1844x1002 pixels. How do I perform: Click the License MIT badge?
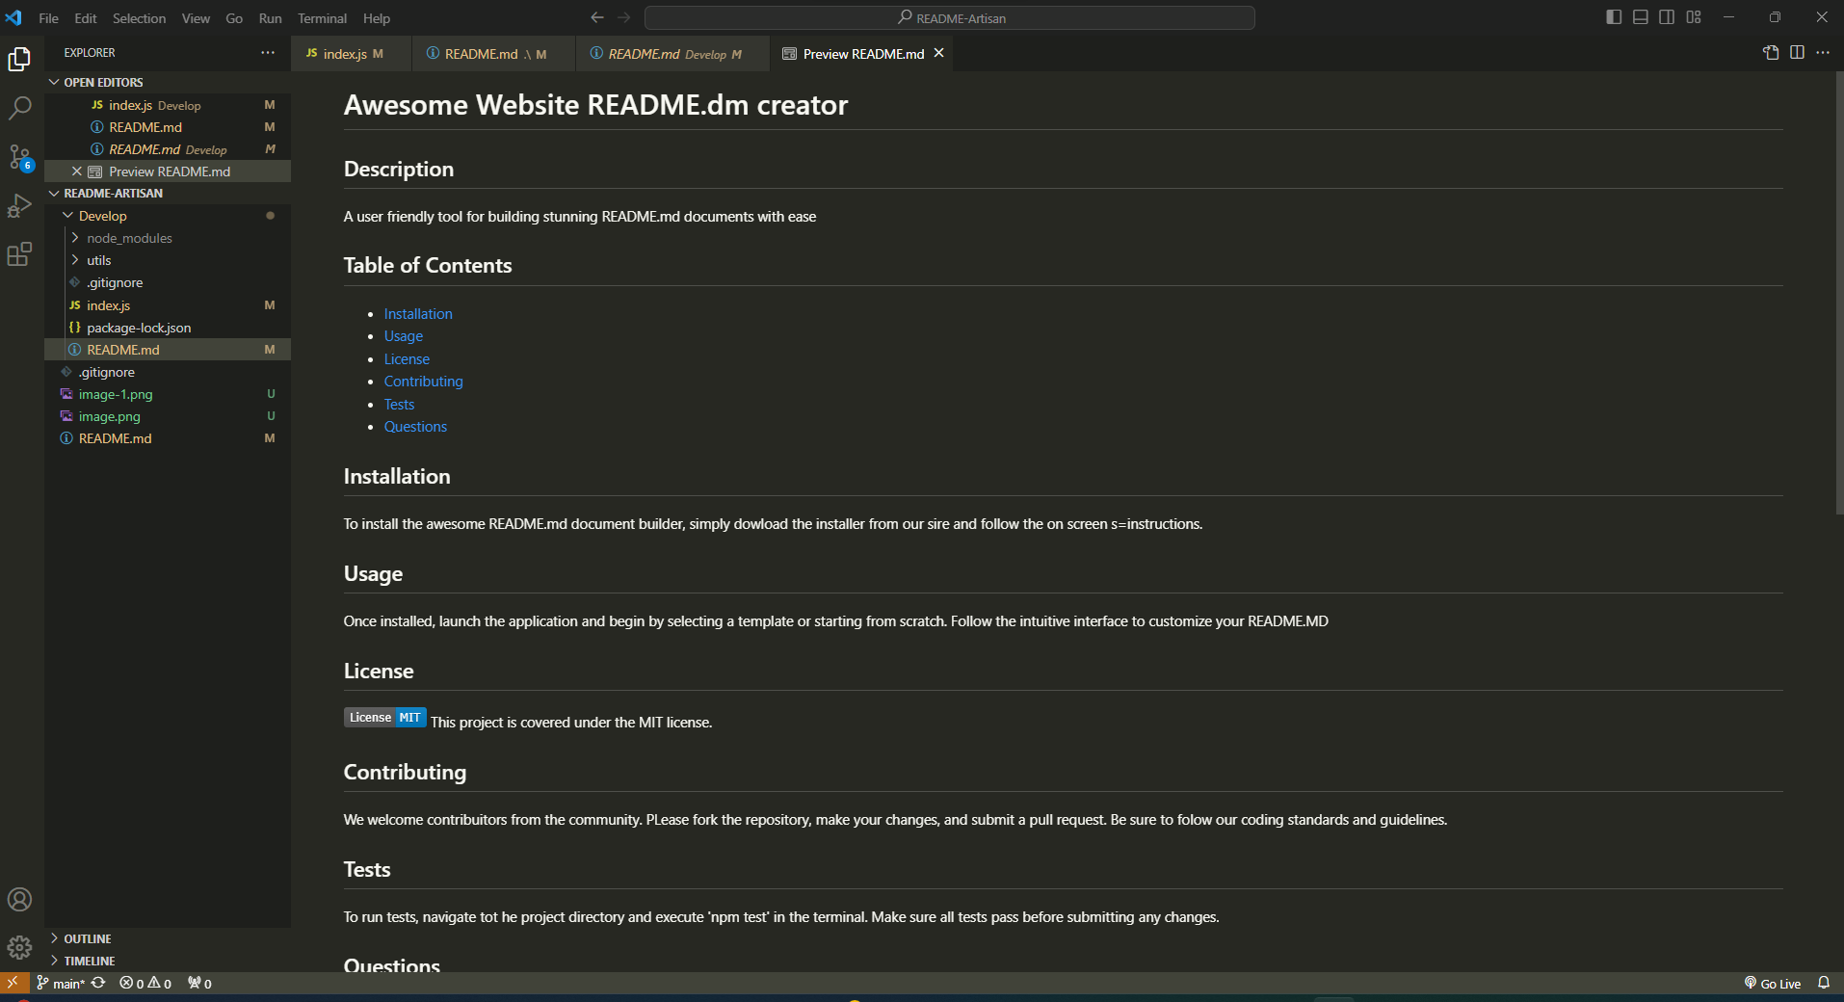point(385,718)
